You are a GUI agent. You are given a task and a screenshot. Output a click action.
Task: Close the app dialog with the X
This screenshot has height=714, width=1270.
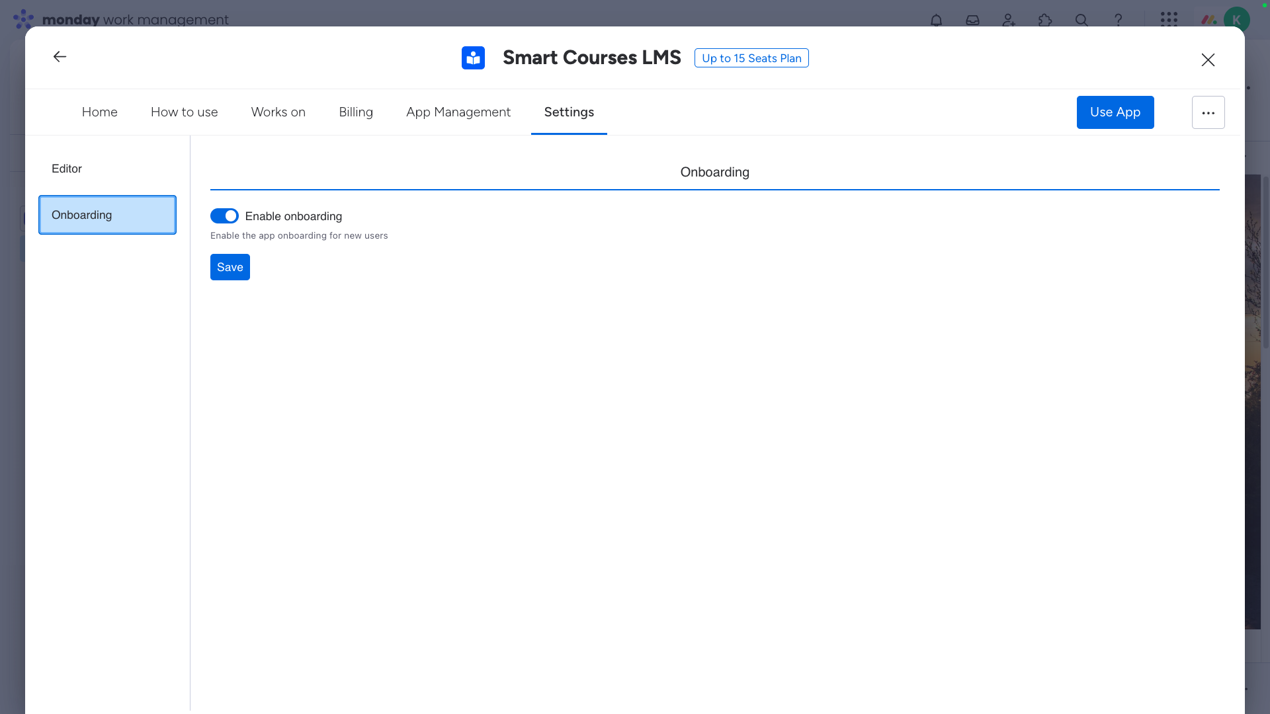[x=1208, y=59]
